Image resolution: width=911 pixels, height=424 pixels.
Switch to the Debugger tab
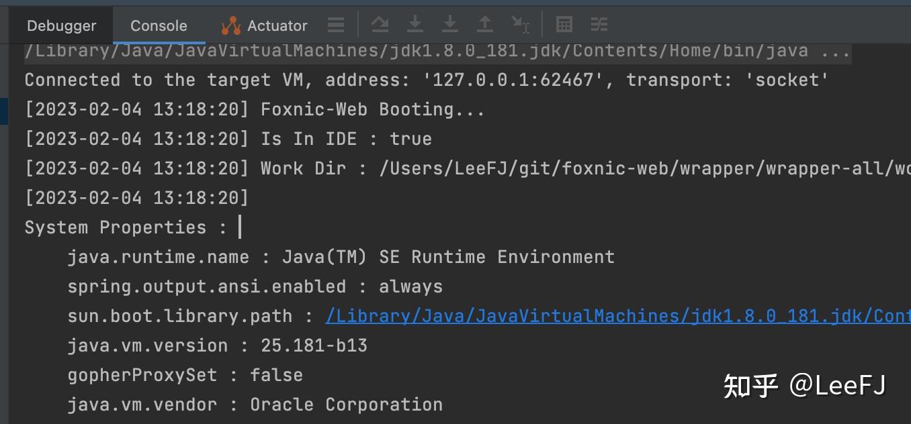[62, 25]
